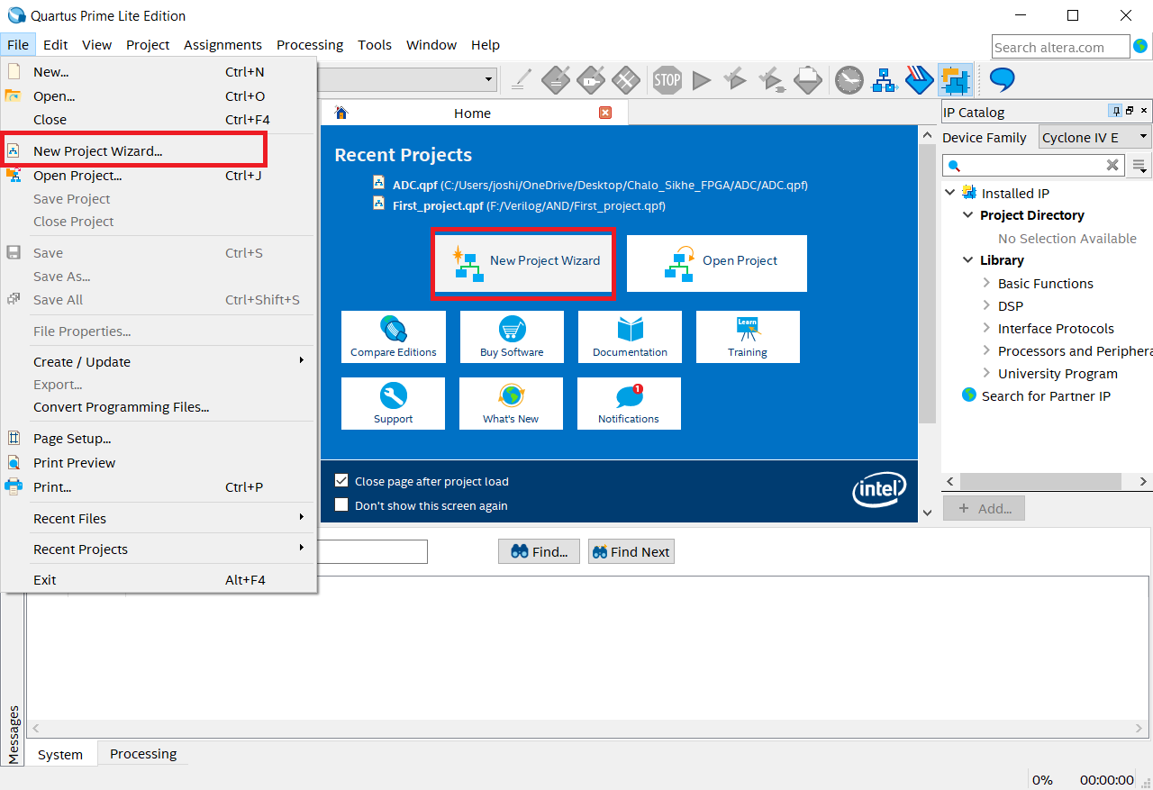Click the blue hierarchy diagram icon in the toolbar
The height and width of the screenshot is (790, 1153).
[x=885, y=80]
